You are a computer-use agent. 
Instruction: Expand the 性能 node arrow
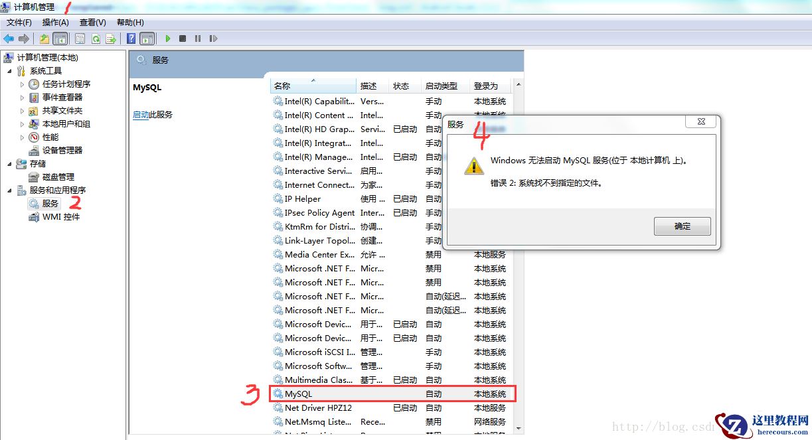point(22,137)
